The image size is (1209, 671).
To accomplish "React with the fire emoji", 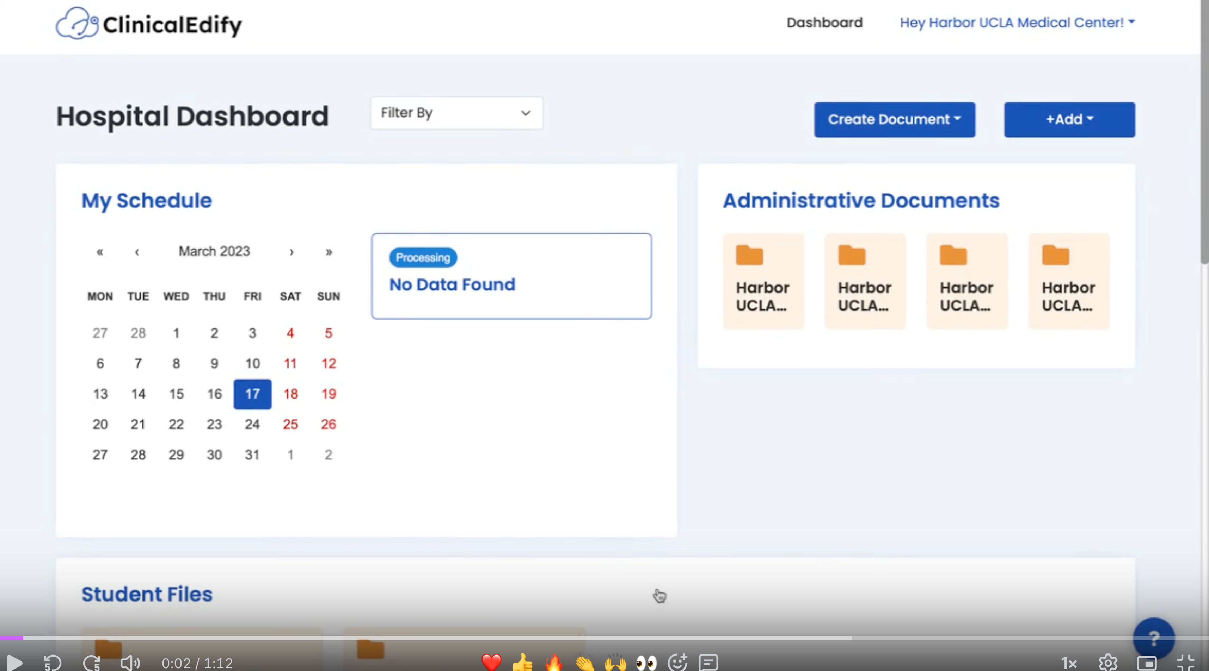I will pyautogui.click(x=554, y=662).
